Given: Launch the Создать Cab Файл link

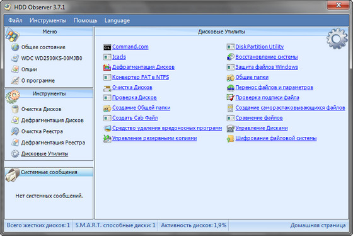Looking at the screenshot, I should pyautogui.click(x=135, y=118).
